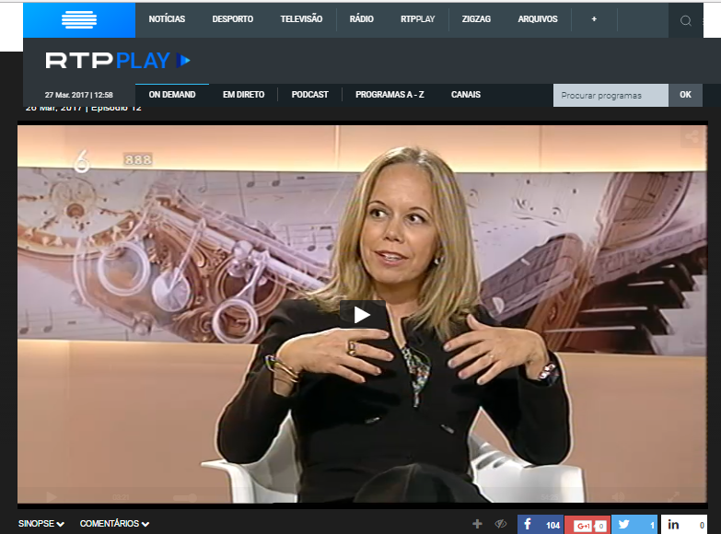Click the OK search button
The width and height of the screenshot is (721, 534).
(x=685, y=95)
